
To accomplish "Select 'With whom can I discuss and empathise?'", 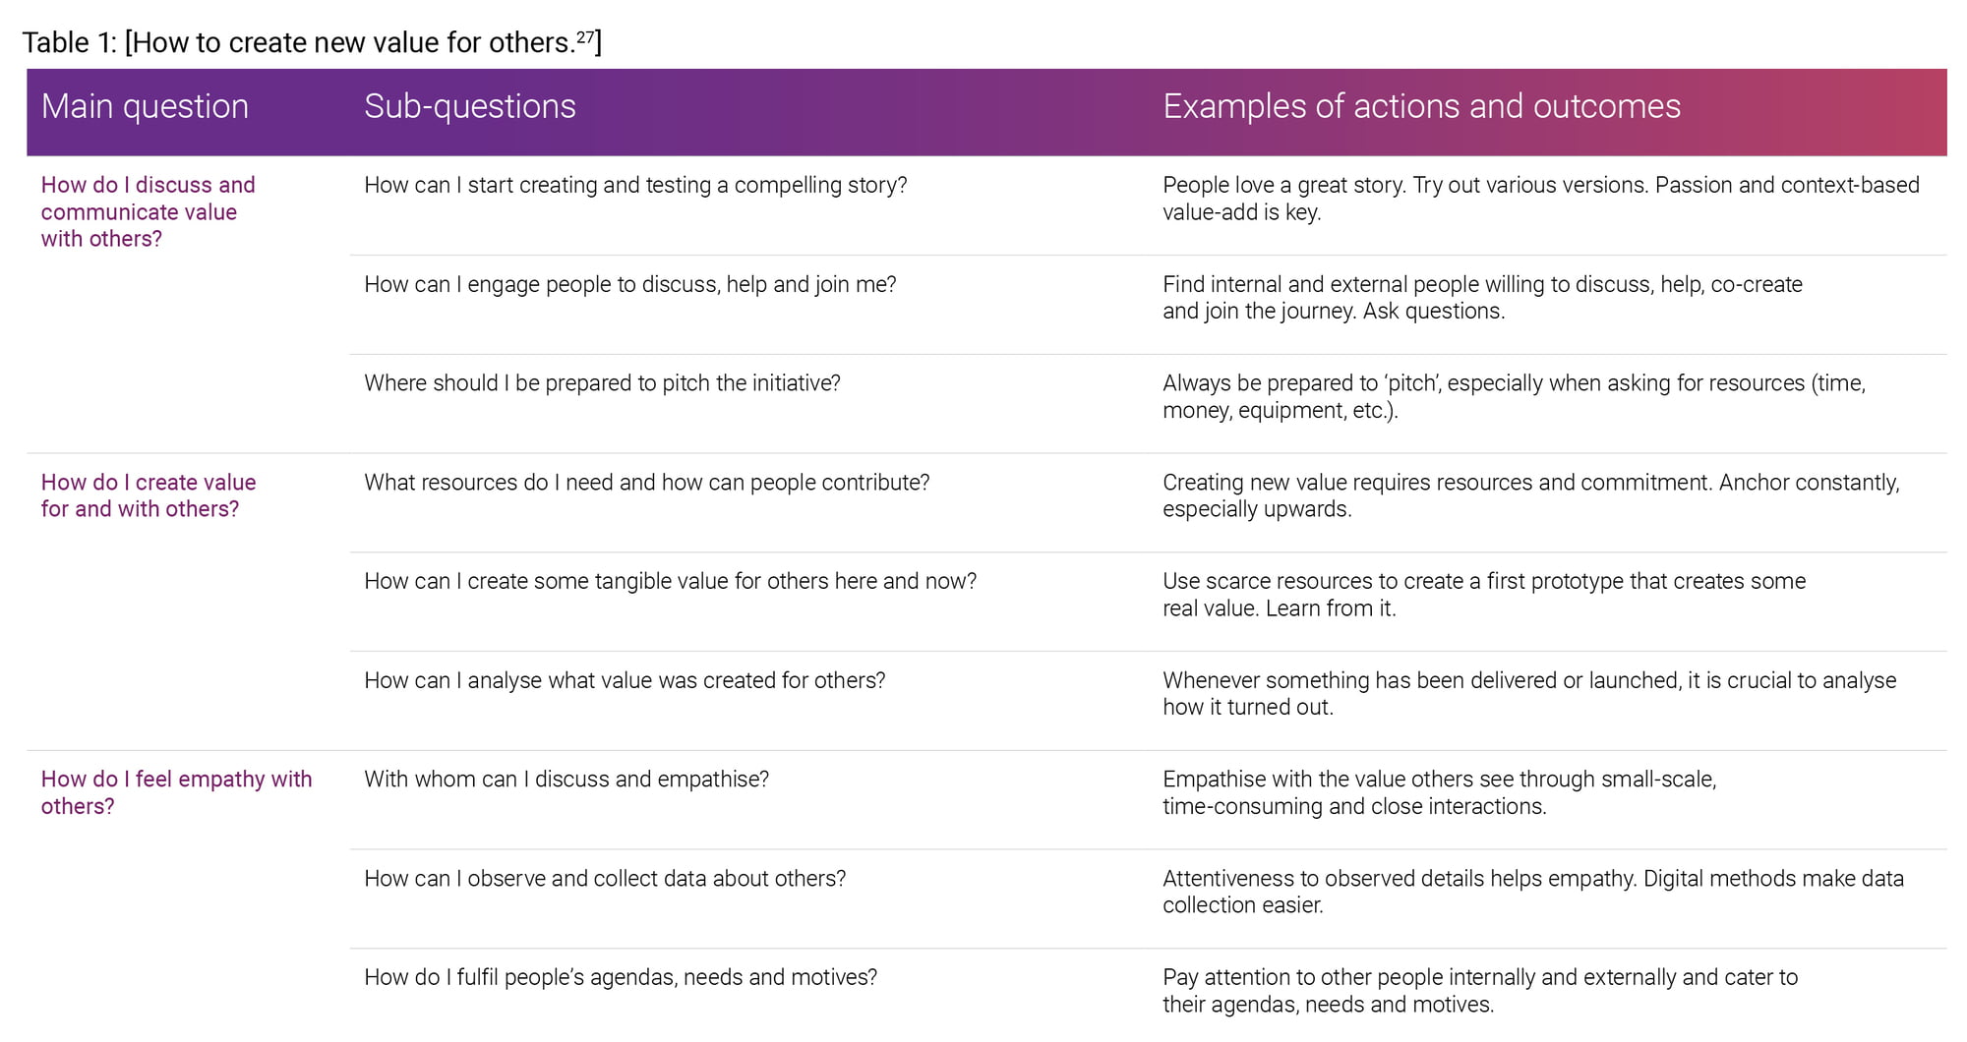I will [566, 780].
